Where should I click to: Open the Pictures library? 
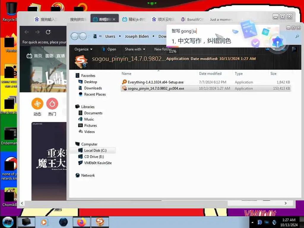coord(88,125)
